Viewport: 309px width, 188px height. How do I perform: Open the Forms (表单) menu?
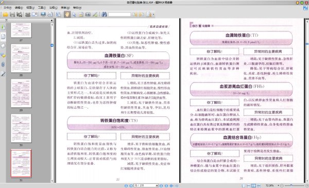click(65, 8)
